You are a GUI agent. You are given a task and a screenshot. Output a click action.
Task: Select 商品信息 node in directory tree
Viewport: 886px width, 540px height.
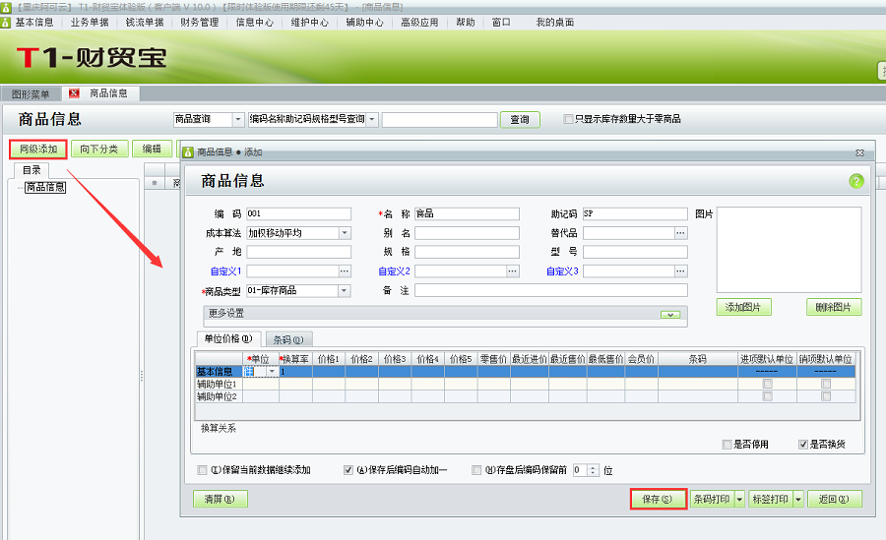(x=45, y=187)
